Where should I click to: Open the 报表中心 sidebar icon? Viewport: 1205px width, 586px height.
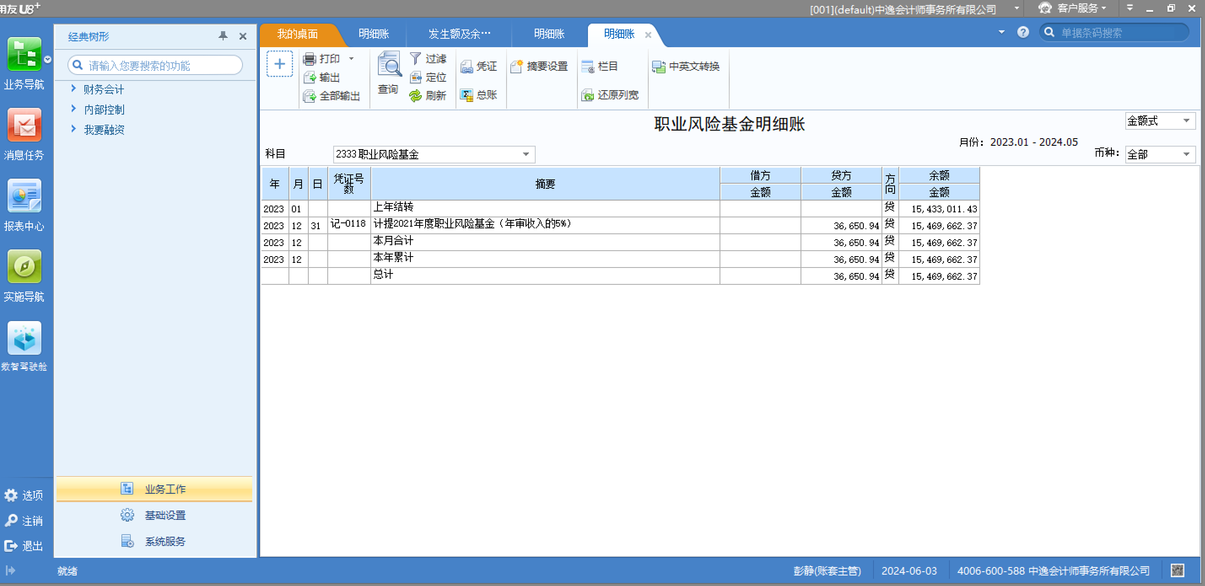[x=24, y=196]
